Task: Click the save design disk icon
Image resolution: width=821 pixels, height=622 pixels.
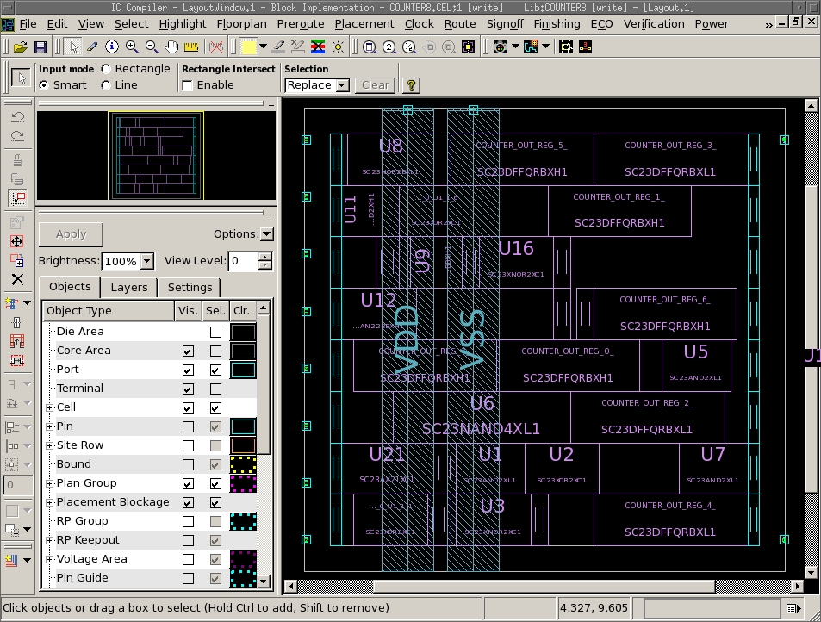Action: 40,47
